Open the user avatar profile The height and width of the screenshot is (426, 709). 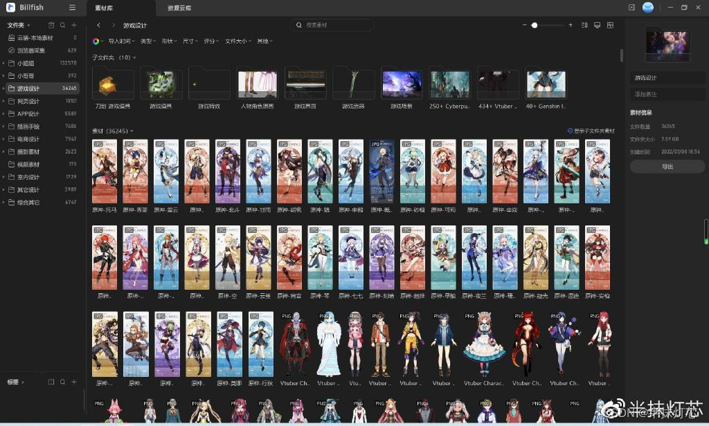pyautogui.click(x=648, y=7)
